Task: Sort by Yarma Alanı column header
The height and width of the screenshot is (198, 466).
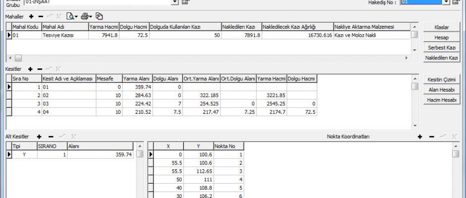Action: (136, 79)
